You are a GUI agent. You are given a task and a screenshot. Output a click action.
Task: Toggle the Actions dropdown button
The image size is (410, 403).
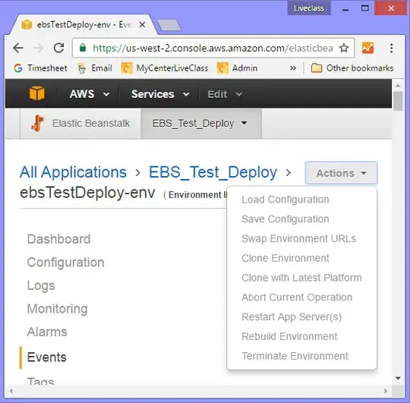click(x=341, y=173)
